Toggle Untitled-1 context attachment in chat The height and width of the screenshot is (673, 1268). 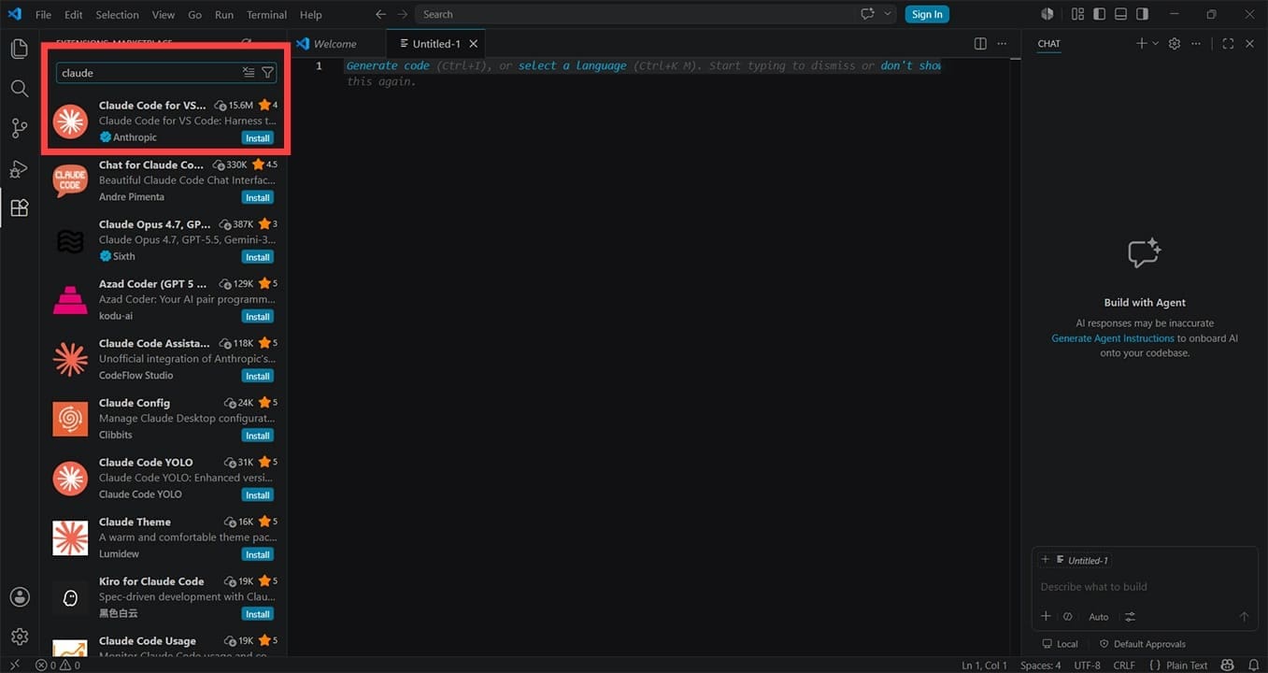(x=1075, y=560)
